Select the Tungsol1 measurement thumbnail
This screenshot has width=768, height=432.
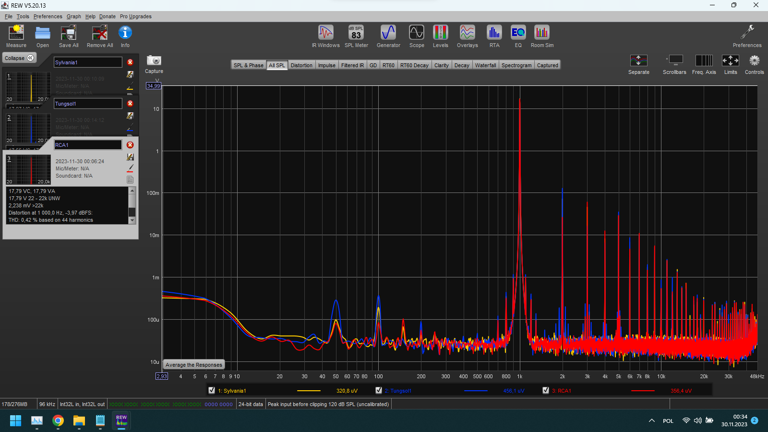tap(28, 128)
